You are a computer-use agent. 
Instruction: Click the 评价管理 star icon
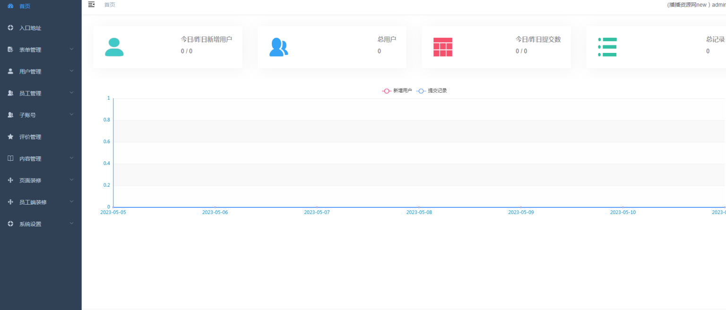(x=10, y=137)
